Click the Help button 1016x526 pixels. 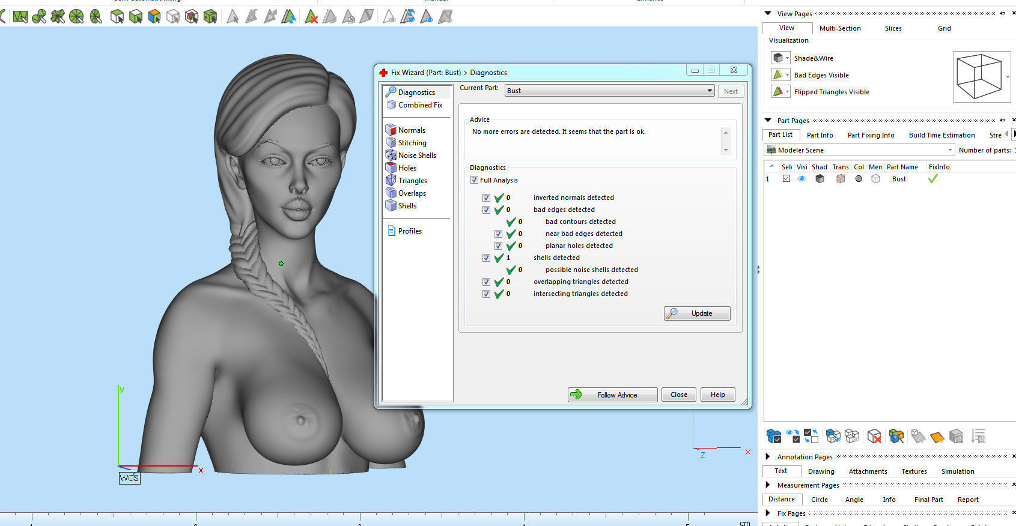[718, 394]
